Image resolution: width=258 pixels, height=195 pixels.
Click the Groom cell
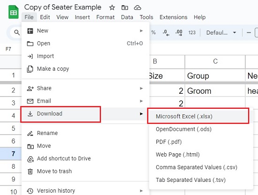215,90
